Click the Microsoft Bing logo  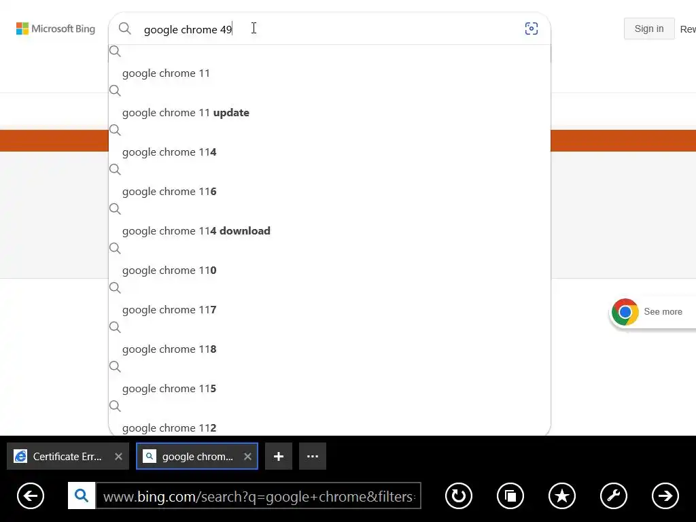pos(56,29)
